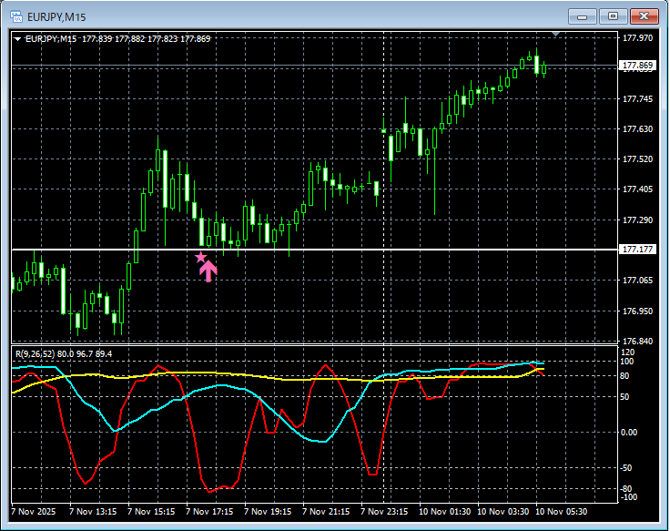Select the pink star signal marker
This screenshot has width=670, height=531.
tap(201, 258)
